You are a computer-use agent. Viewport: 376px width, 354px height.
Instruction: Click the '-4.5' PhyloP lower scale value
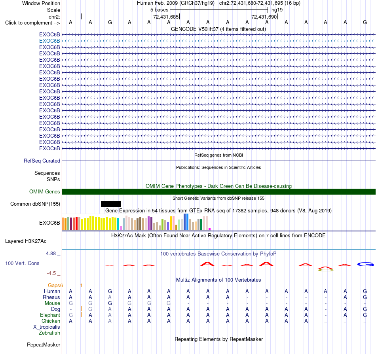[51, 273]
